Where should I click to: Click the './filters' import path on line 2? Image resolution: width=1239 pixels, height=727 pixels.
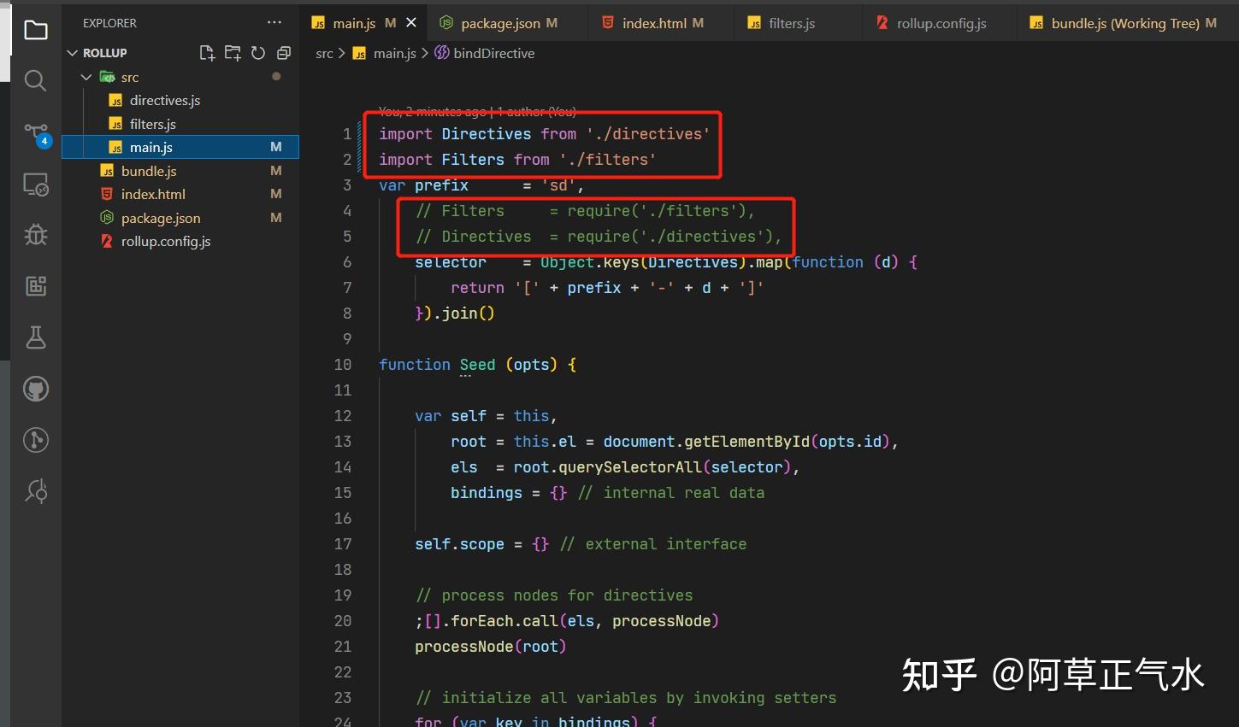pyautogui.click(x=608, y=160)
